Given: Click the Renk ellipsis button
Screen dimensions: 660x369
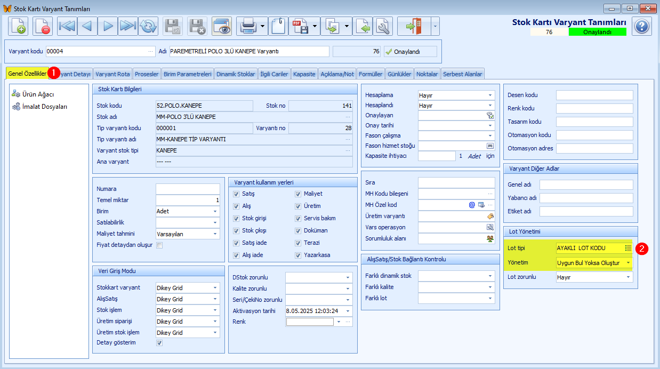Looking at the screenshot, I should (348, 322).
